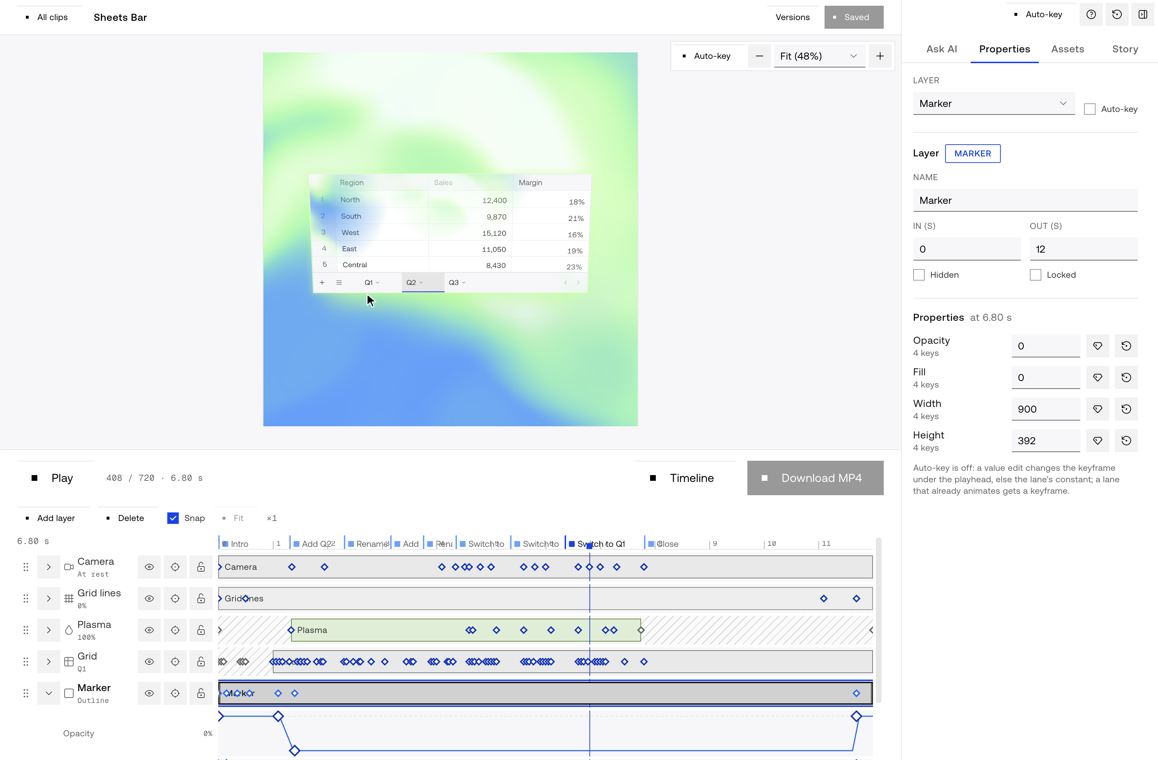Viewport: 1158px width, 760px height.
Task: Lock the Camera layer
Action: [201, 567]
